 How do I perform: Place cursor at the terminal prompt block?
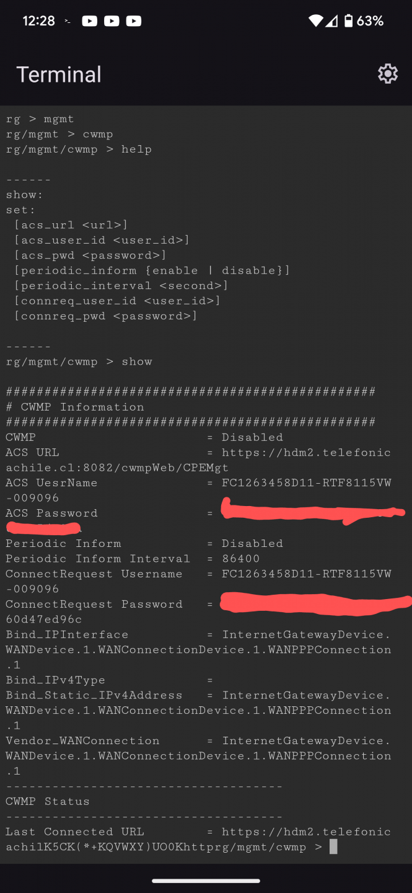(x=333, y=846)
